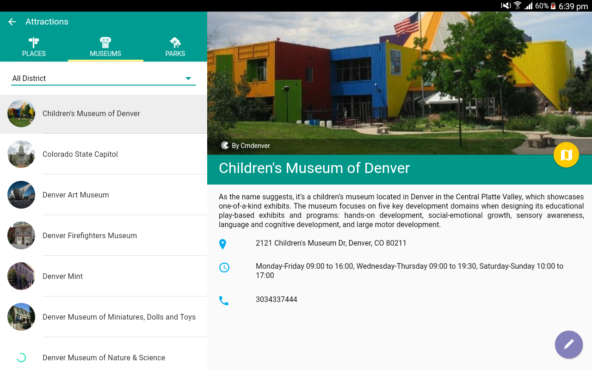Viewport: 592px width, 370px height.
Task: Tap the Denver Firefighters Museum thumbnail
Action: pyautogui.click(x=21, y=235)
